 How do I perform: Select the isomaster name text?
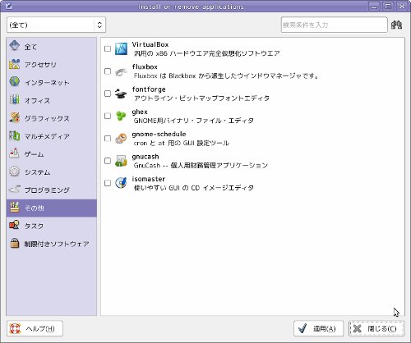[x=149, y=179]
